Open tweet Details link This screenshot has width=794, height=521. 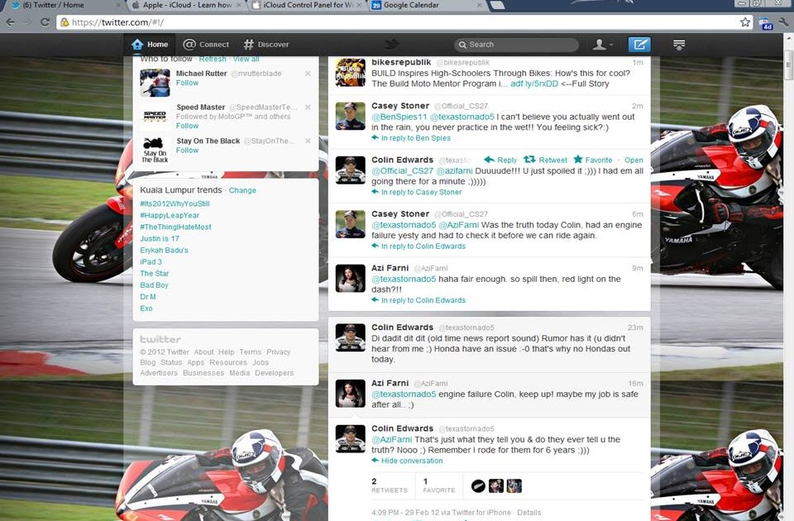point(529,513)
